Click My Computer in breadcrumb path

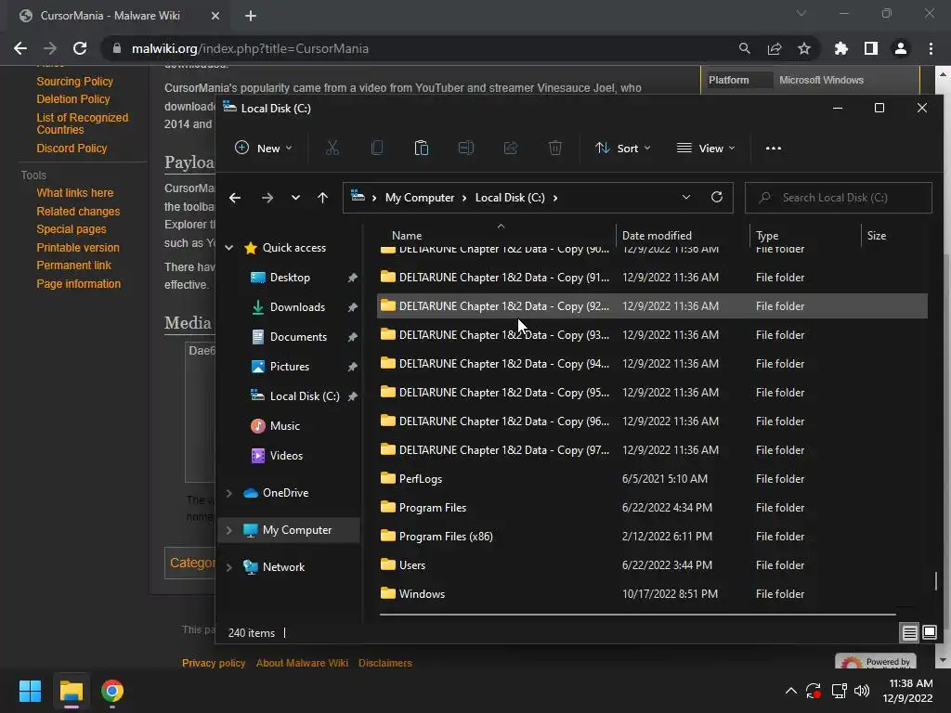pyautogui.click(x=419, y=198)
